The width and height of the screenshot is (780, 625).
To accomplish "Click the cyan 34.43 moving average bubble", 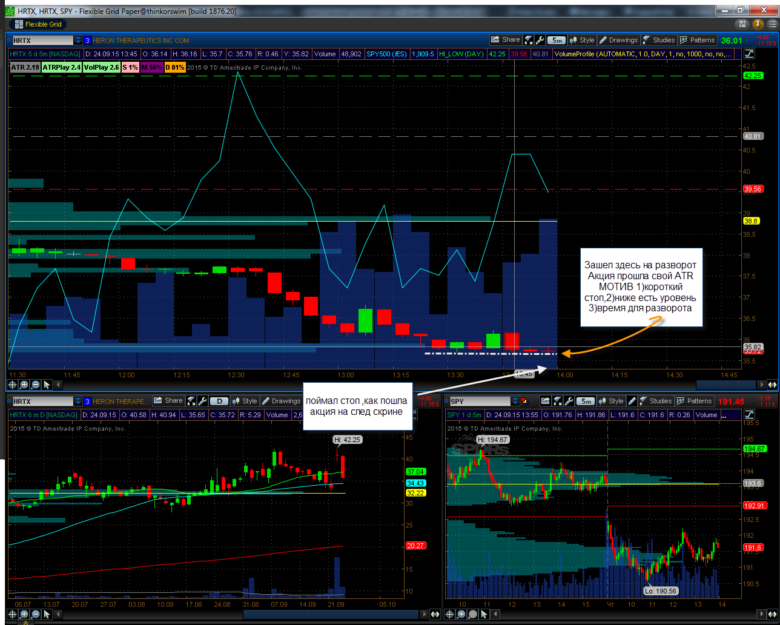I will pos(415,483).
